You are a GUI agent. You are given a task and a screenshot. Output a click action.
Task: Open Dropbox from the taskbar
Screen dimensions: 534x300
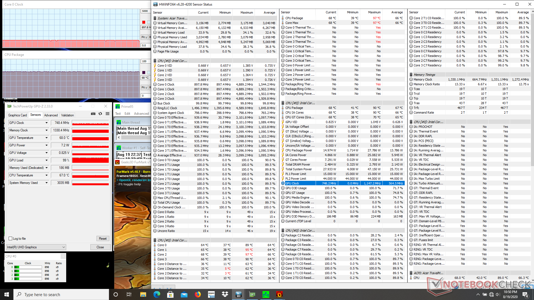pos(225,294)
